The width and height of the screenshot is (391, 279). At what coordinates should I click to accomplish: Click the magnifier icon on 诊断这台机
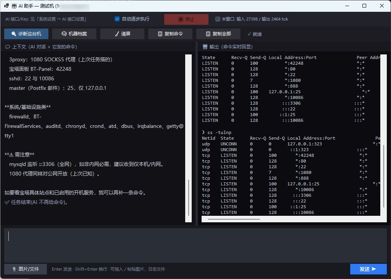(x=14, y=34)
